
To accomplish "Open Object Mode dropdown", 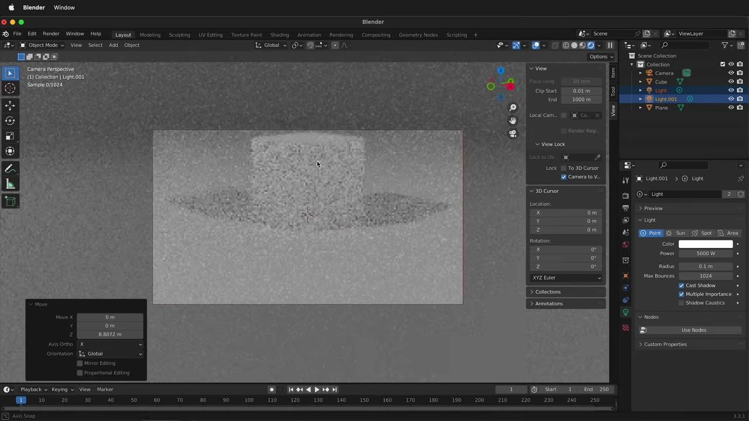I will point(42,45).
